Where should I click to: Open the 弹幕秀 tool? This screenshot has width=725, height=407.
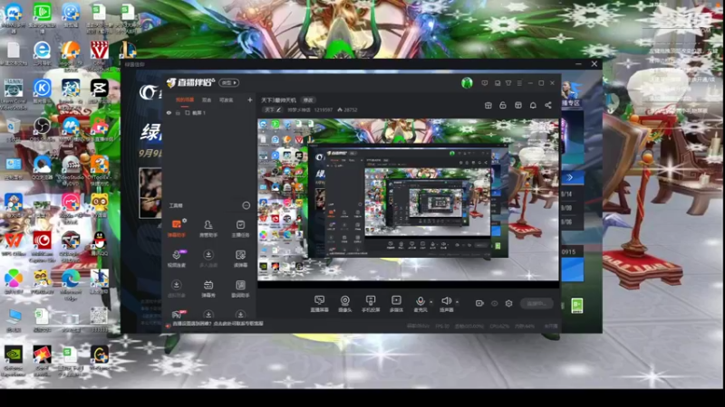point(208,289)
